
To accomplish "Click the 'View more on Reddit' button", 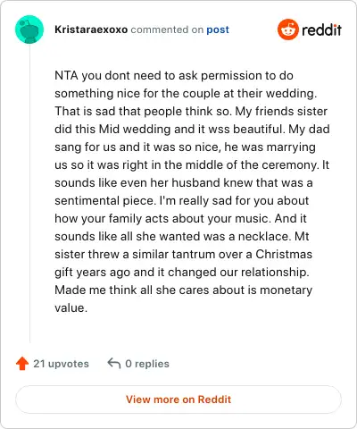I will coord(178,400).
